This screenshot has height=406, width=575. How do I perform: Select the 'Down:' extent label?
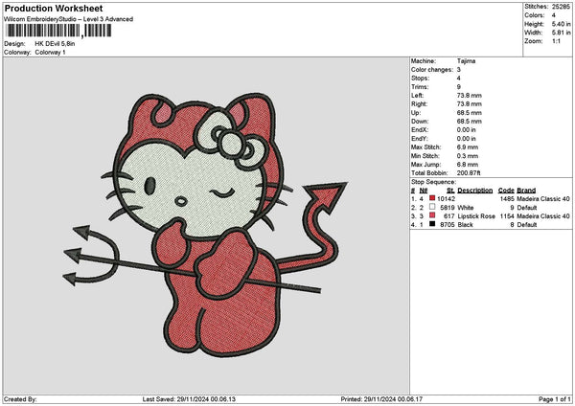coord(420,122)
